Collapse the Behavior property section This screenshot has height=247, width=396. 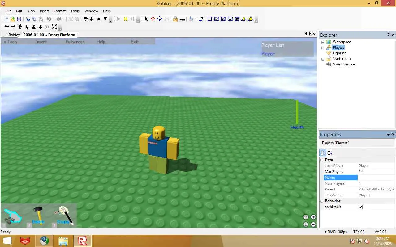[x=322, y=201]
